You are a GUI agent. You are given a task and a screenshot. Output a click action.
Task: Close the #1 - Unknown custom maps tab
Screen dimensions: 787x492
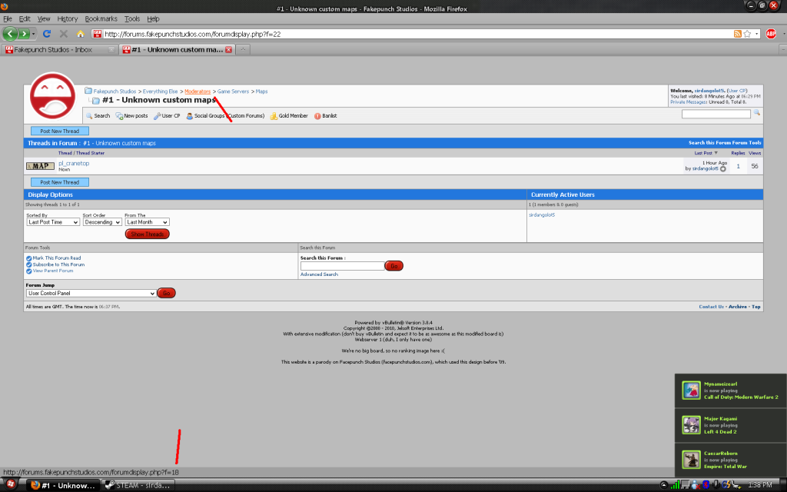228,50
